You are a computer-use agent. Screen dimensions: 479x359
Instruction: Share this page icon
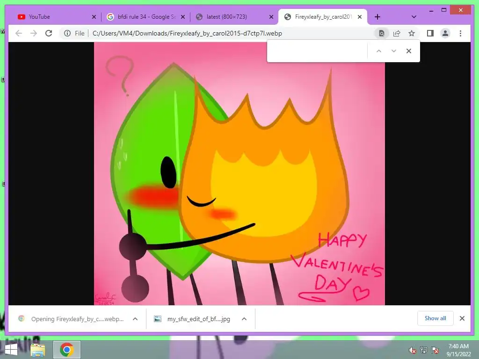click(397, 33)
